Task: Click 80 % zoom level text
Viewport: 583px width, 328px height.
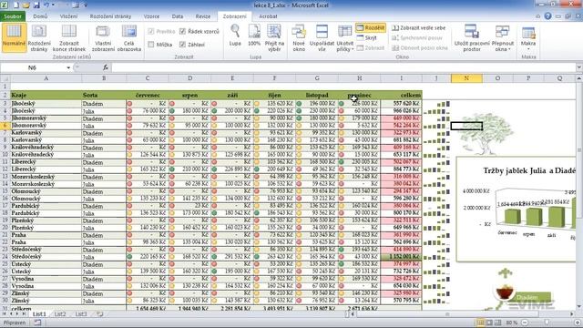Action: point(512,323)
